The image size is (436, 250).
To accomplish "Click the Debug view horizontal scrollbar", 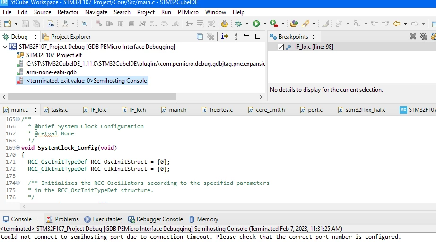I will (x=92, y=97).
